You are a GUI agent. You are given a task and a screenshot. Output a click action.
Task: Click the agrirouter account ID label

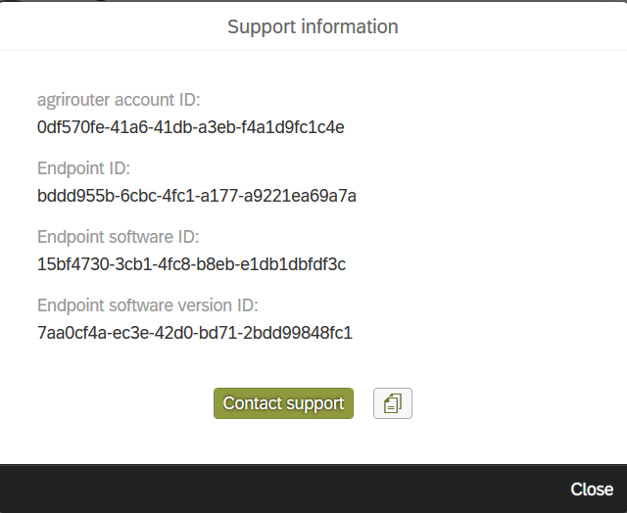pos(119,100)
